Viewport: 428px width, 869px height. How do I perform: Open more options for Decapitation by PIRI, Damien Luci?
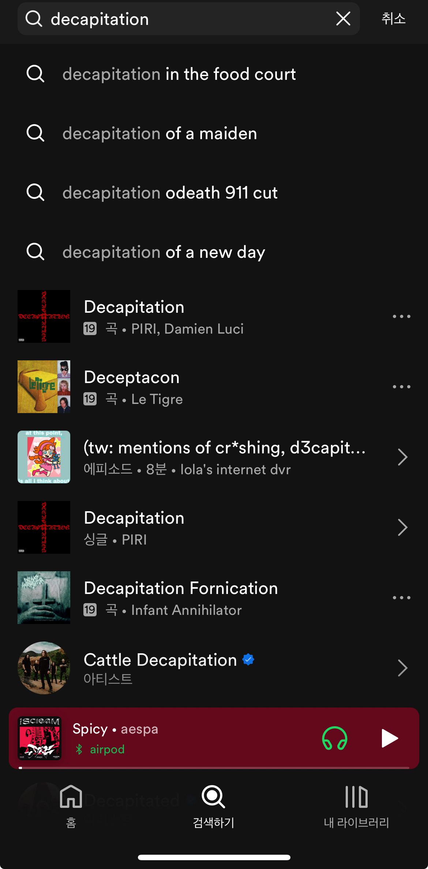[x=401, y=316]
